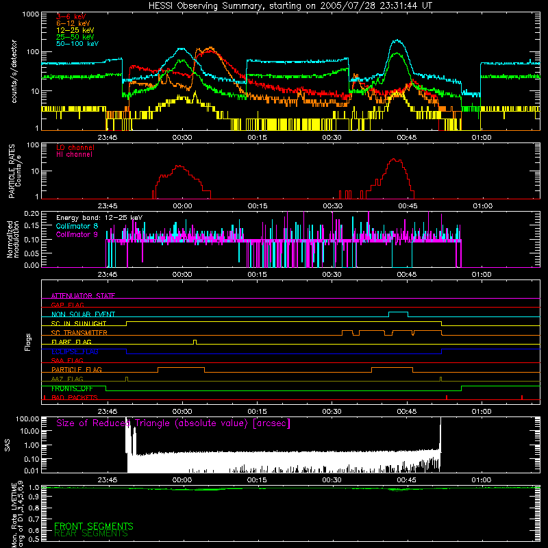Click the 0.20 y-axis value on modulation plot
This screenshot has height=548, width=548.
click(x=32, y=214)
